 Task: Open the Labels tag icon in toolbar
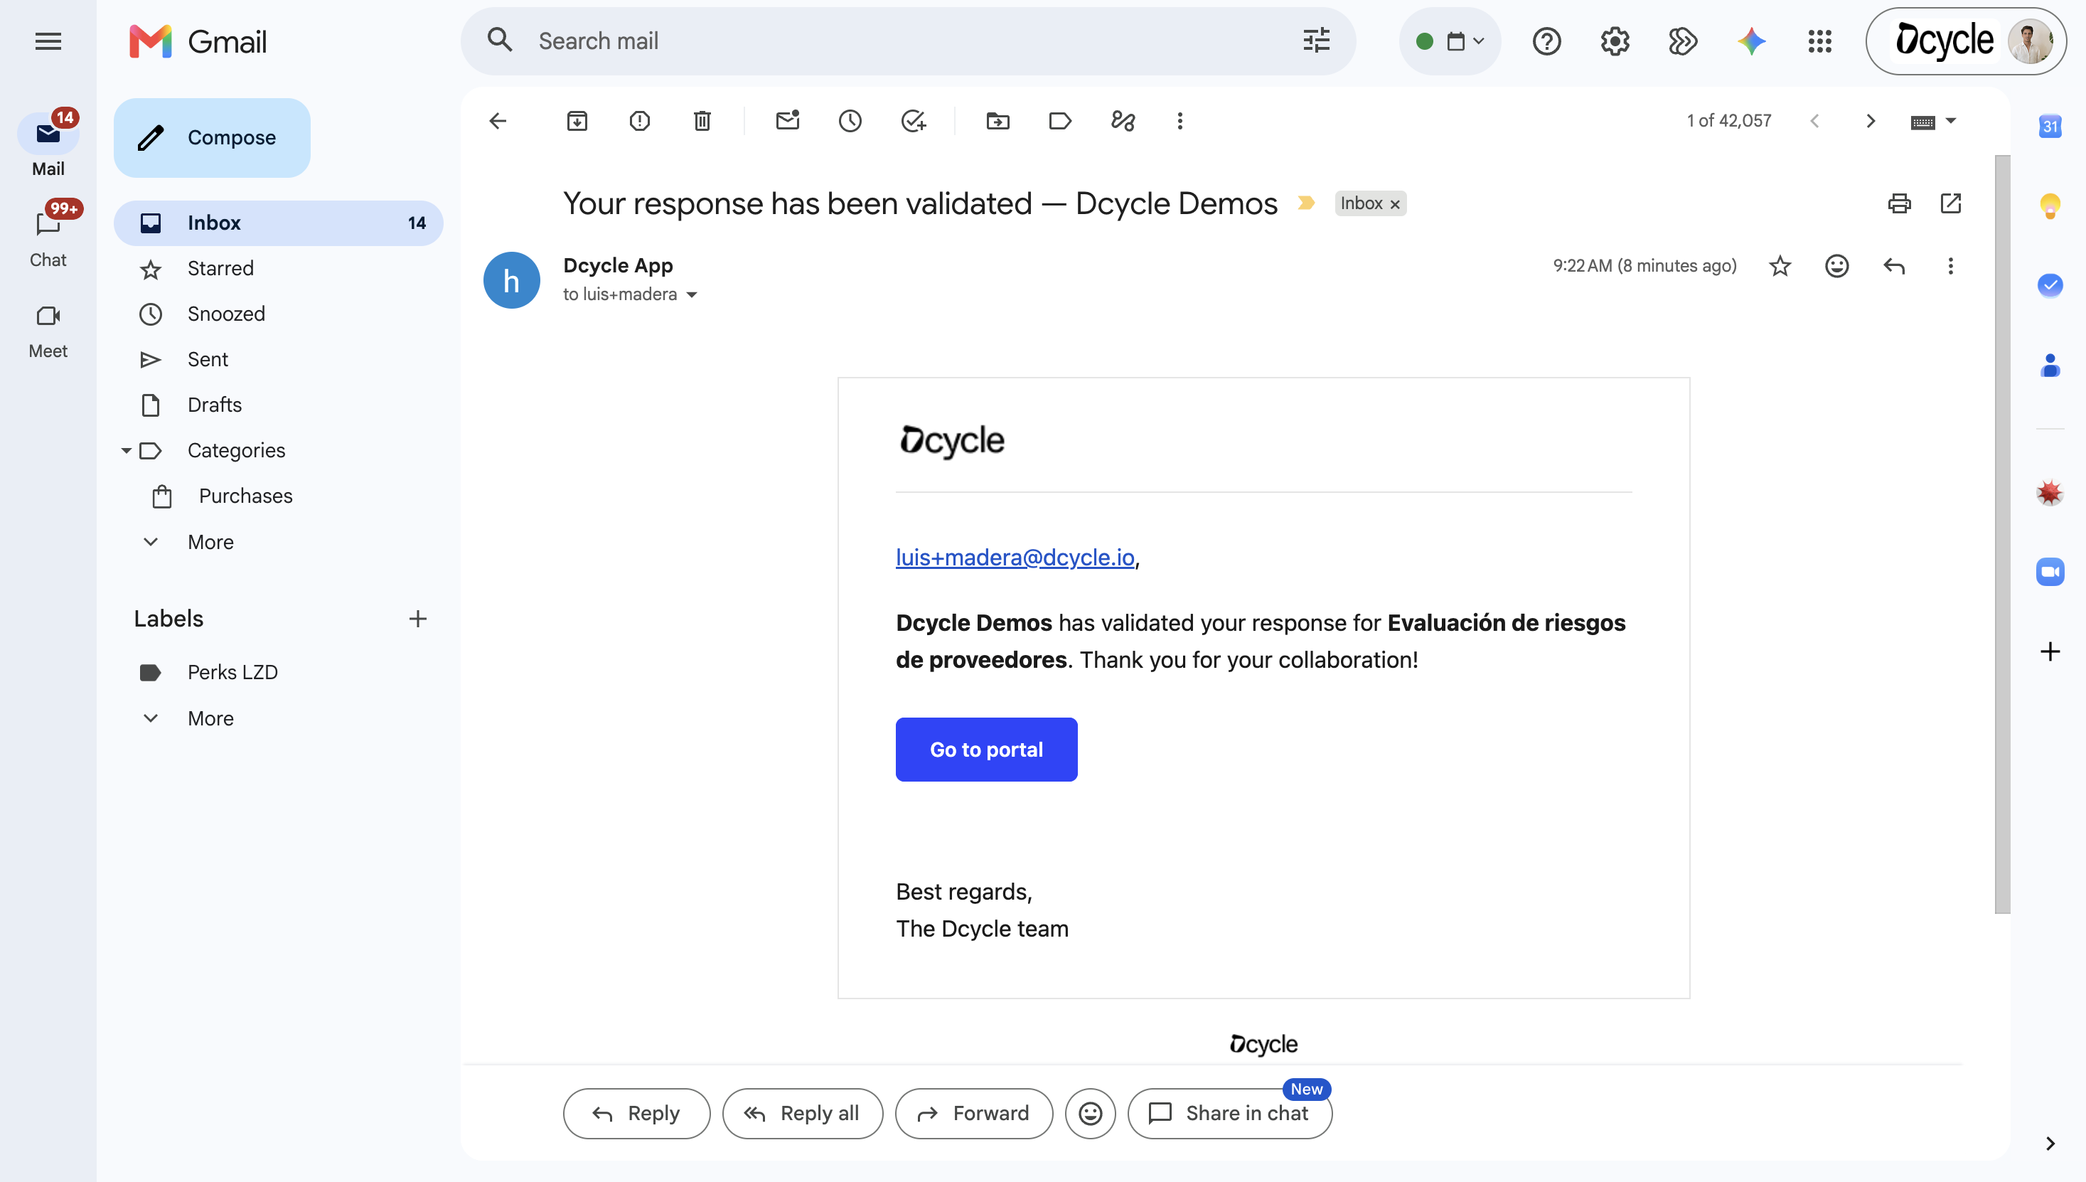coord(1059,121)
